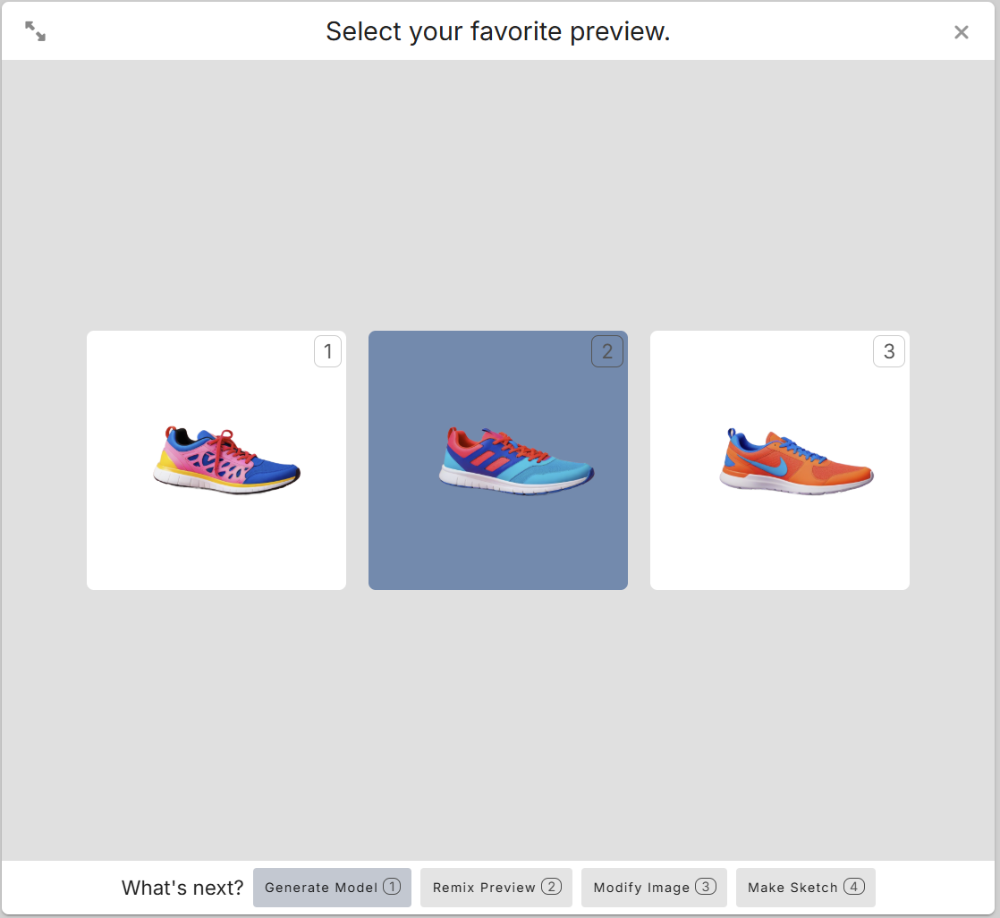This screenshot has height=918, width=1000.
Task: Choose Modify Image action
Action: 654,888
